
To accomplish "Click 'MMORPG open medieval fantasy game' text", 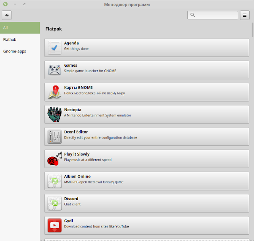I will click(x=94, y=182).
